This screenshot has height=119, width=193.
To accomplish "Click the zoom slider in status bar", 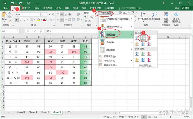I will click(170, 117).
